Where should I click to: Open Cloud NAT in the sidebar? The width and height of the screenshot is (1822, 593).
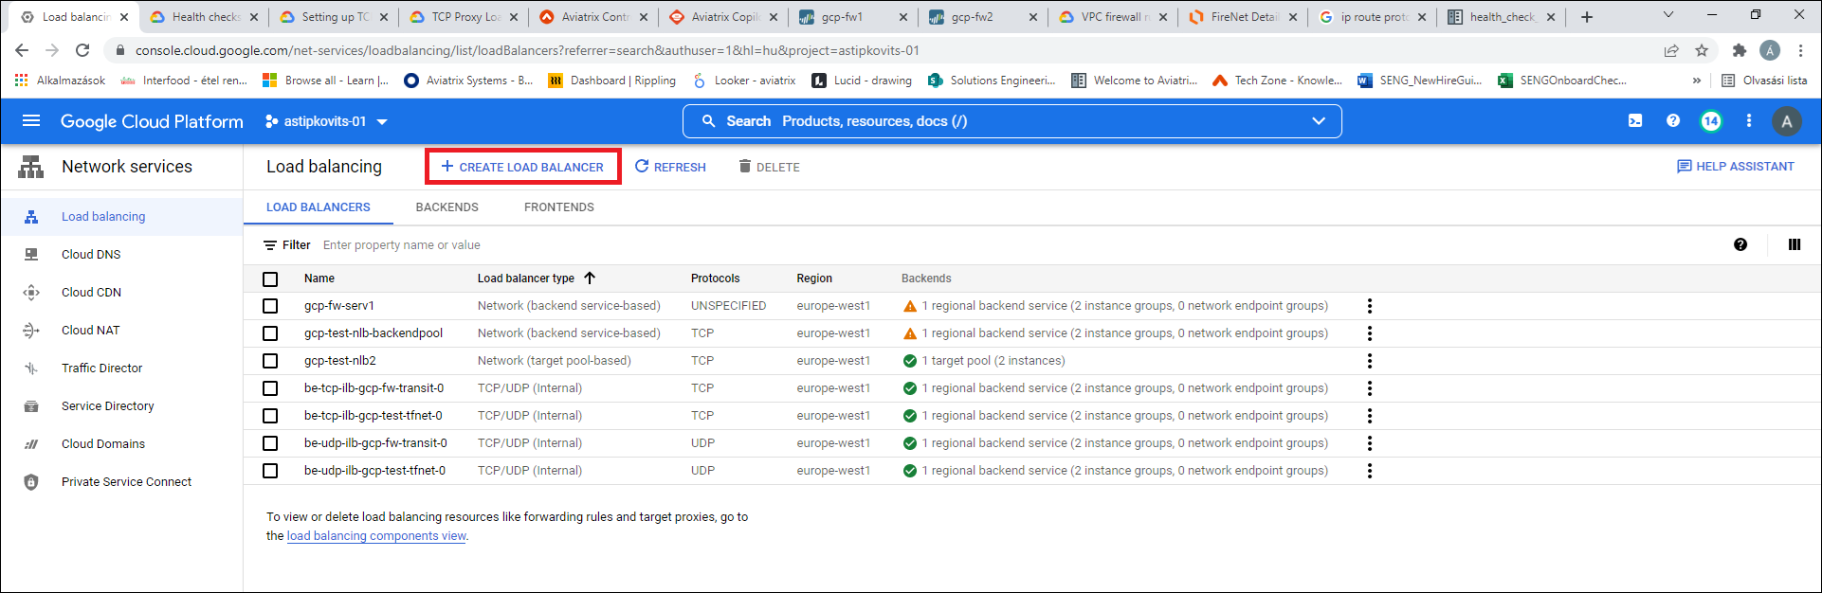click(91, 331)
